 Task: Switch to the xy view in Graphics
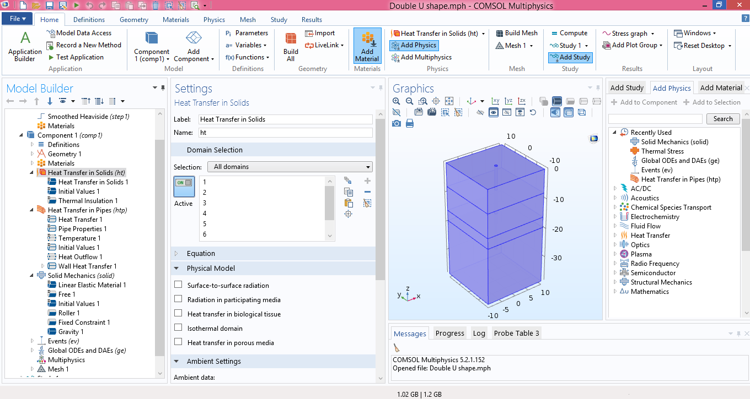click(x=495, y=101)
